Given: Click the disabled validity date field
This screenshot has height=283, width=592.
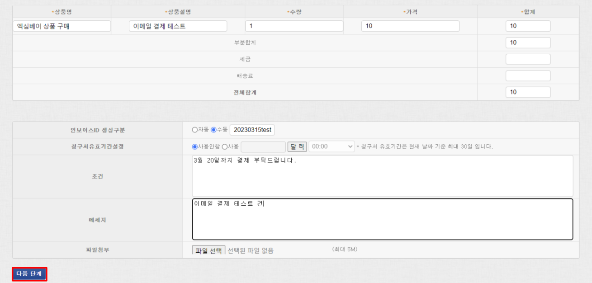Looking at the screenshot, I should pos(264,146).
